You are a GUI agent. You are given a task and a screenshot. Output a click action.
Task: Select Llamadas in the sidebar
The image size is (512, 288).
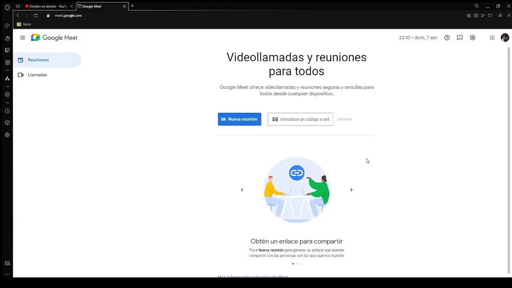tap(47, 75)
